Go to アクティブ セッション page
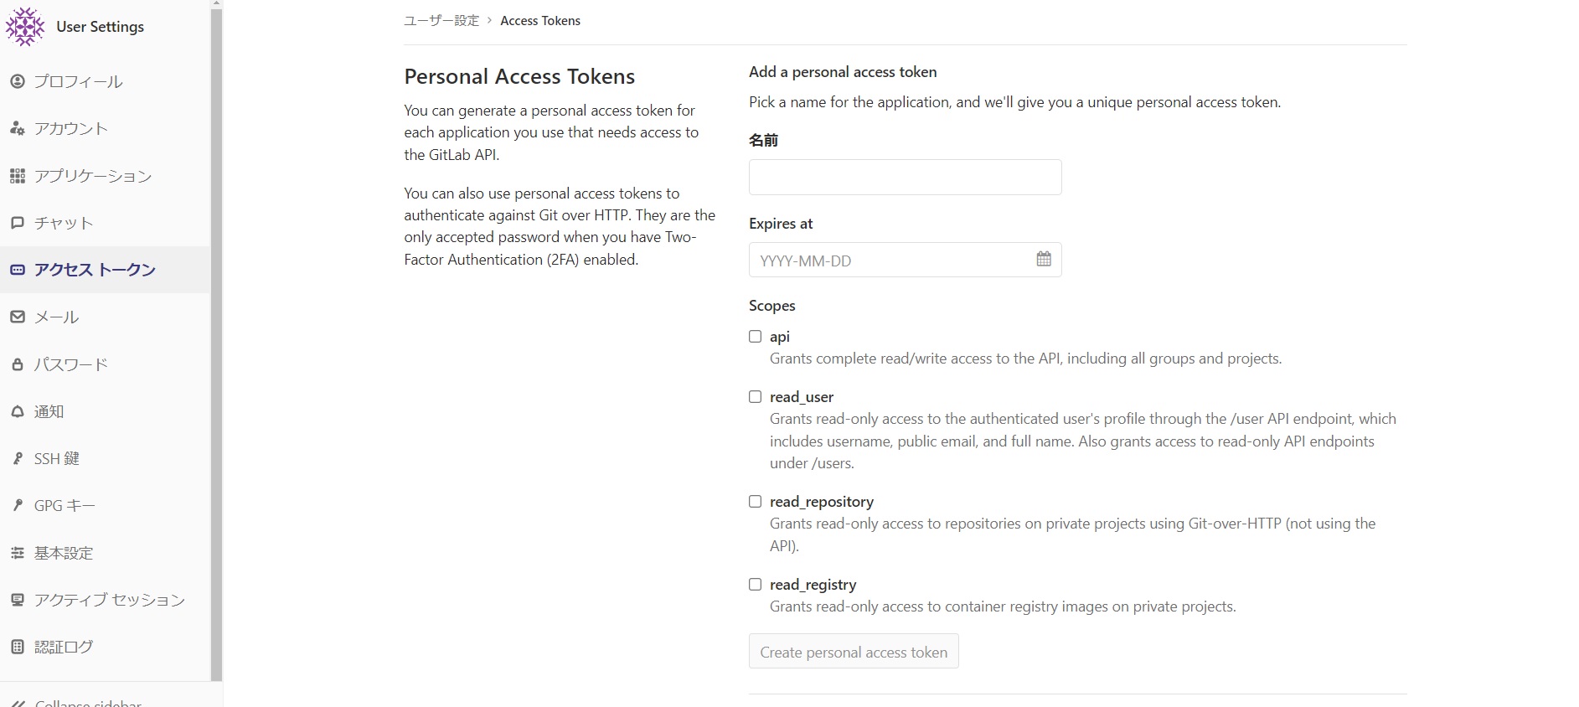Screen dimensions: 1579x707 [x=109, y=600]
